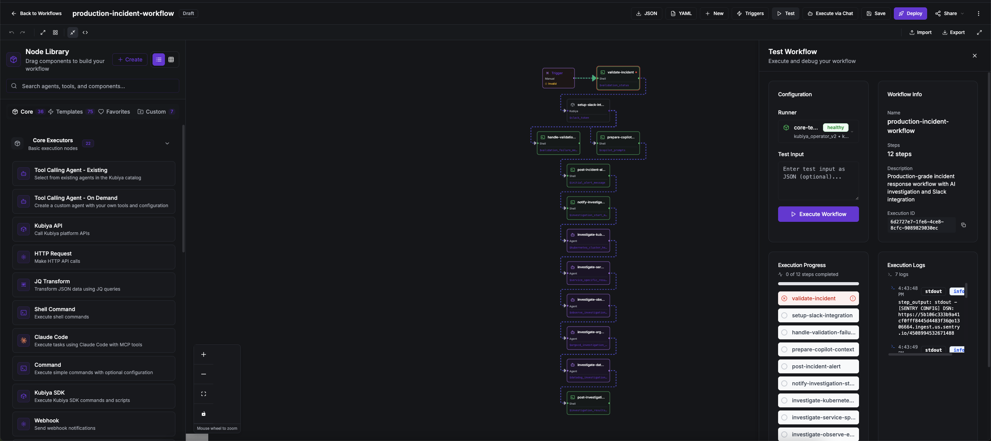Click the grid layout icon in toolbar
This screenshot has height=441, width=991.
[55, 32]
